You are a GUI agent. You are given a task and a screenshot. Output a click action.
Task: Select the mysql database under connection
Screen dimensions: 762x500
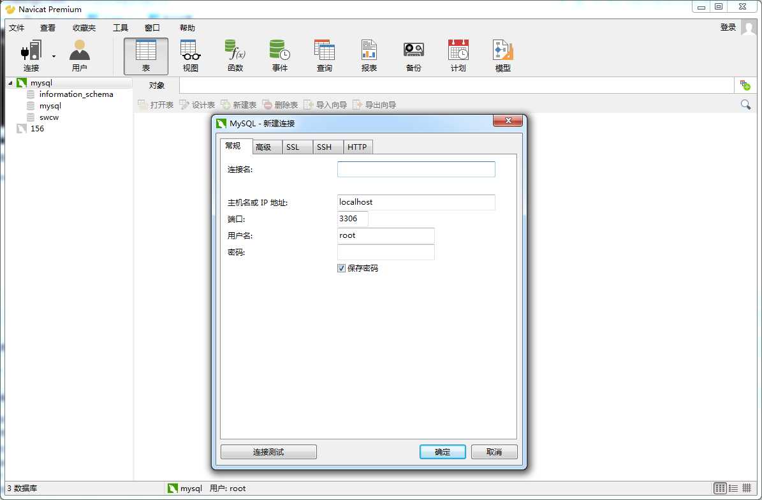(x=50, y=106)
